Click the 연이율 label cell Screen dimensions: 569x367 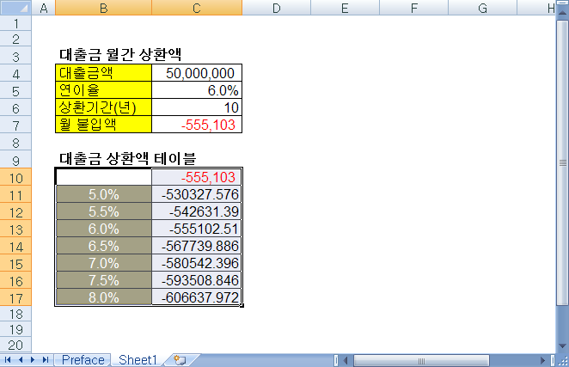coord(103,90)
